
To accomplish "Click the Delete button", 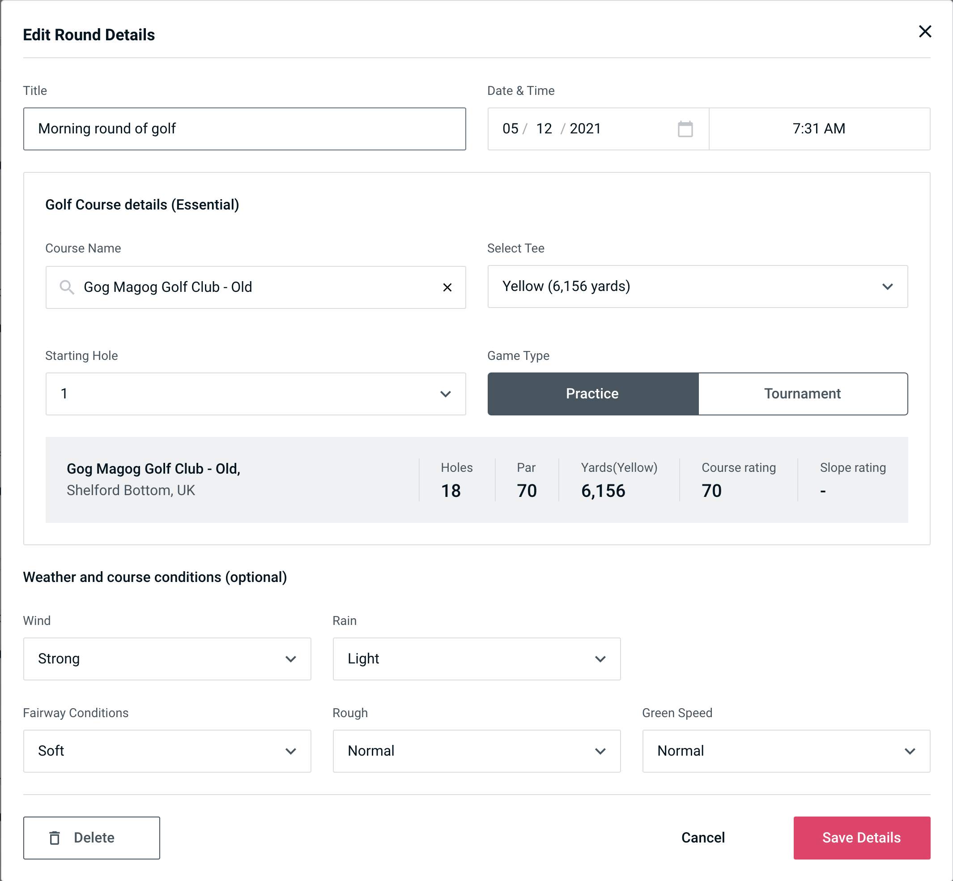I will pyautogui.click(x=93, y=838).
